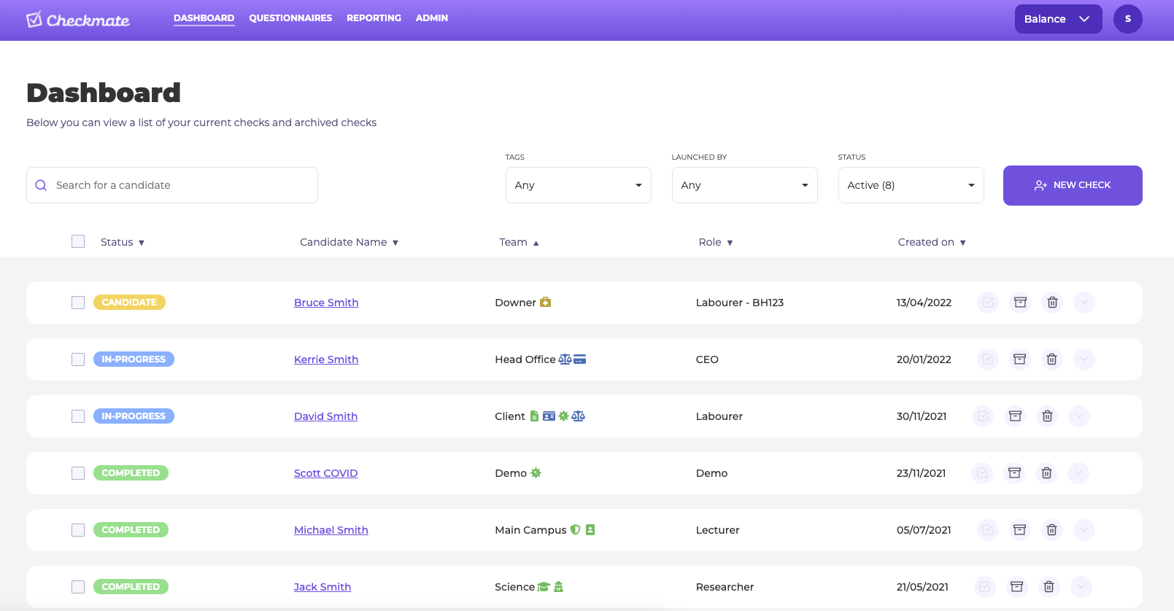
Task: Open the Admin tab
Action: (432, 18)
